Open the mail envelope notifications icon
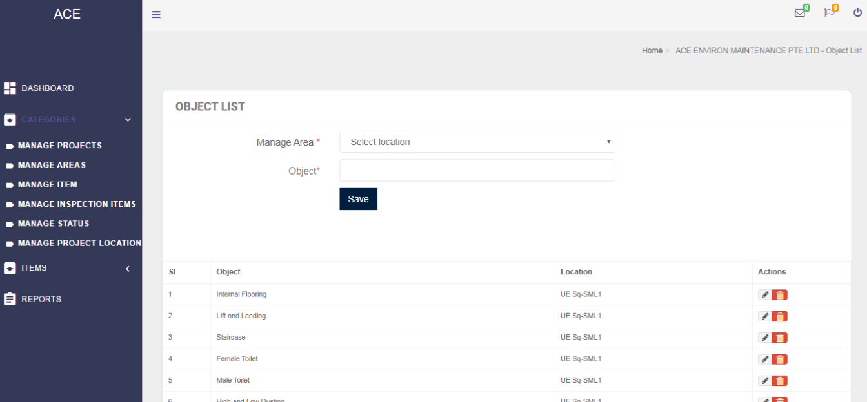This screenshot has width=867, height=402. pos(800,13)
